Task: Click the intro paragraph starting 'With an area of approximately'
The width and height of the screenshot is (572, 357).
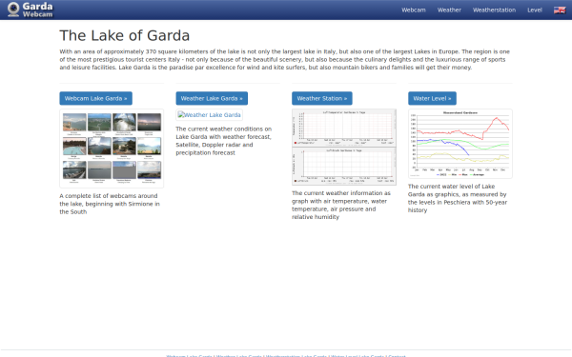Action: (x=284, y=59)
